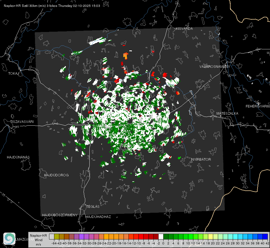
Task: Click the TOKAJ city label
Action: click(x=14, y=74)
